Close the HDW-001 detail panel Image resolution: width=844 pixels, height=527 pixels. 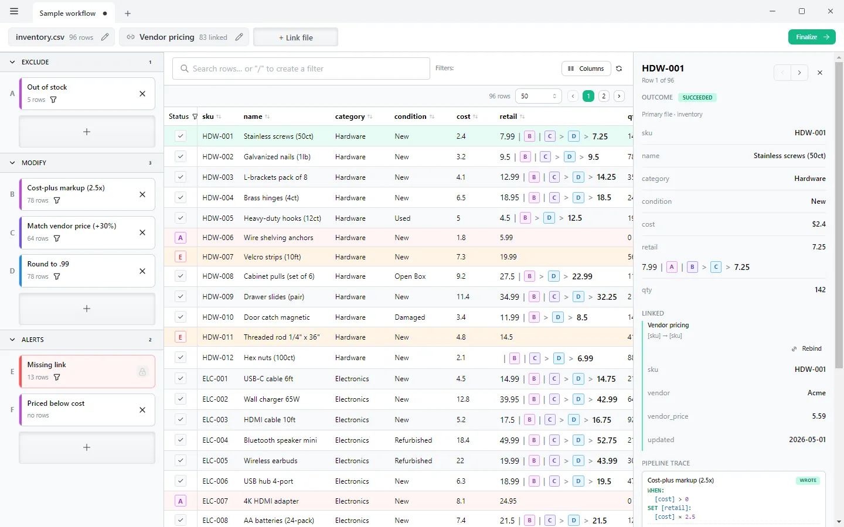click(820, 73)
